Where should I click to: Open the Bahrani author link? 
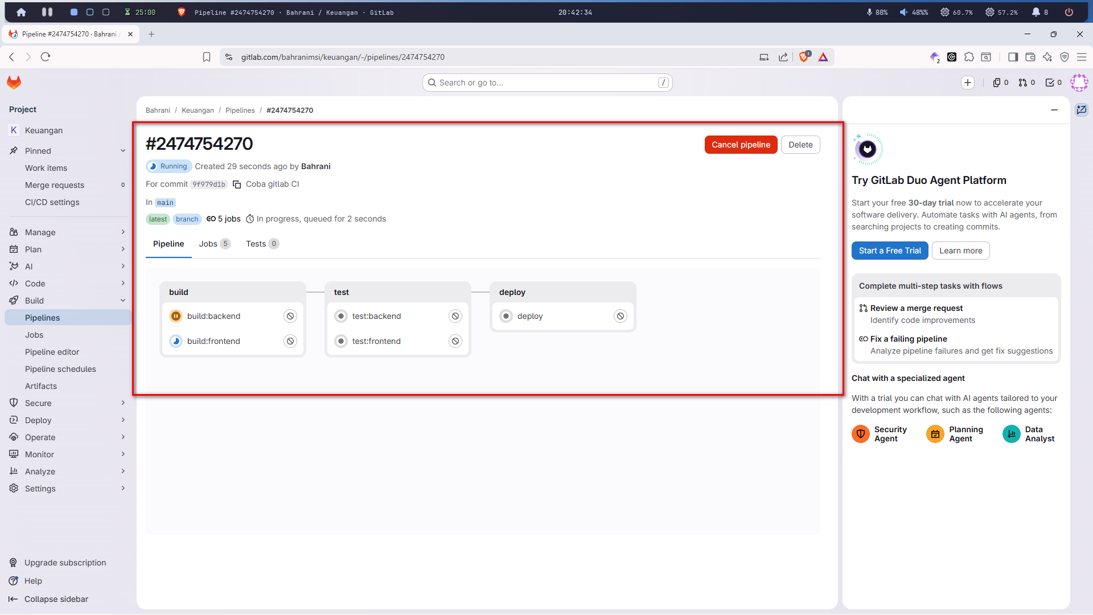[315, 166]
